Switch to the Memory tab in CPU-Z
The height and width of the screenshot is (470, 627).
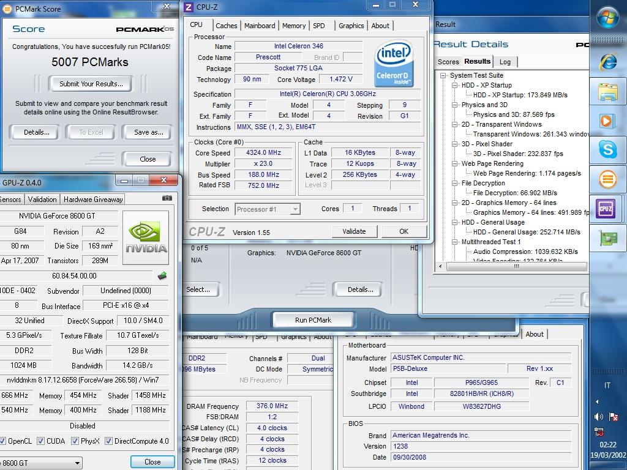[294, 26]
